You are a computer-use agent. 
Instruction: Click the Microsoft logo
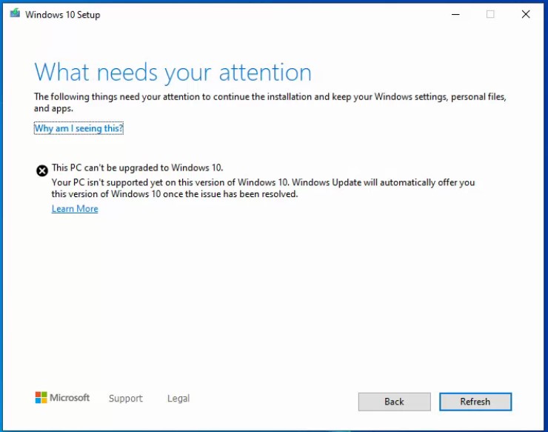(62, 398)
